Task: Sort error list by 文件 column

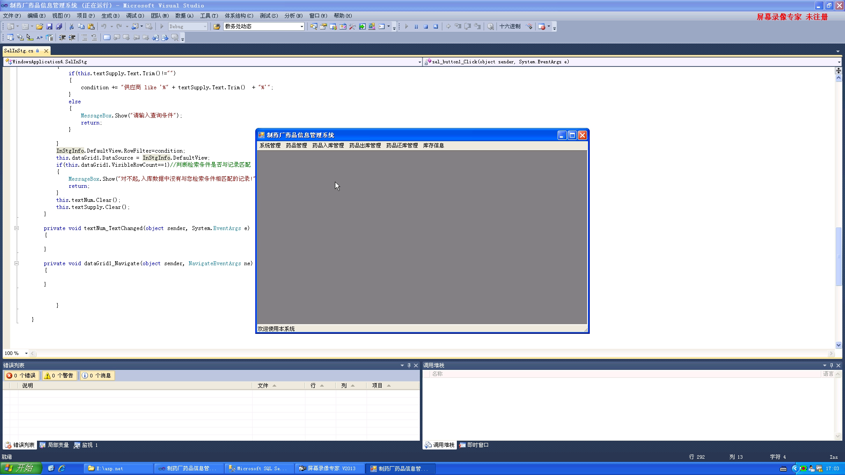Action: pos(278,386)
